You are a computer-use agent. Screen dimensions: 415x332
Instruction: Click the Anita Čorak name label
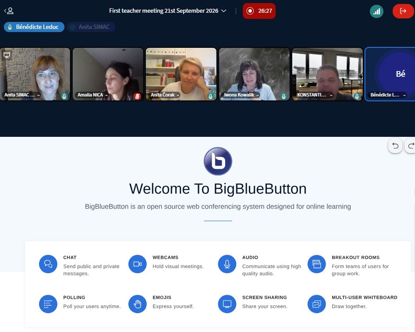[x=163, y=95]
